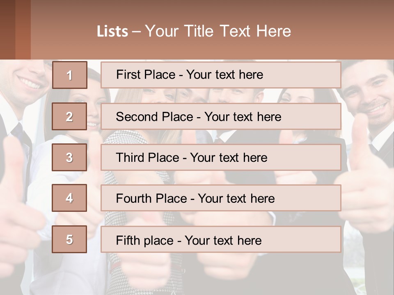
Task: Select the lighter rust stripe in header
Action: click(x=23, y=29)
